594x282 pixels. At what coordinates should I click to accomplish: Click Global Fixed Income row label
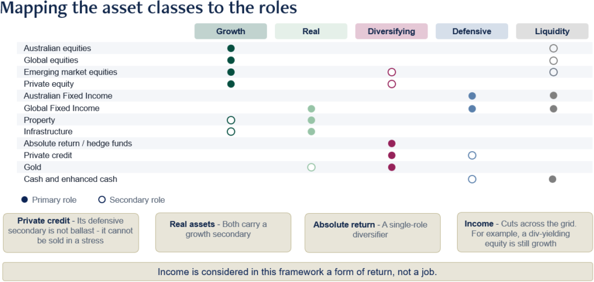[61, 108]
